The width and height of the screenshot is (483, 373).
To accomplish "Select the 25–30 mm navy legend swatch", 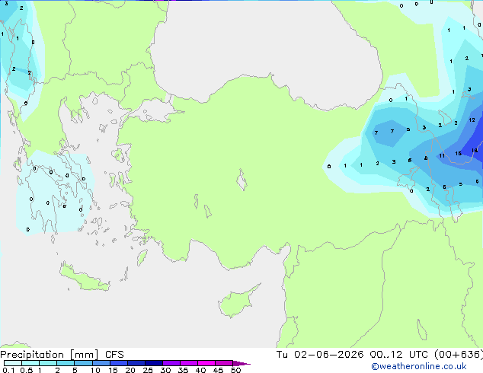I will 153,363.
